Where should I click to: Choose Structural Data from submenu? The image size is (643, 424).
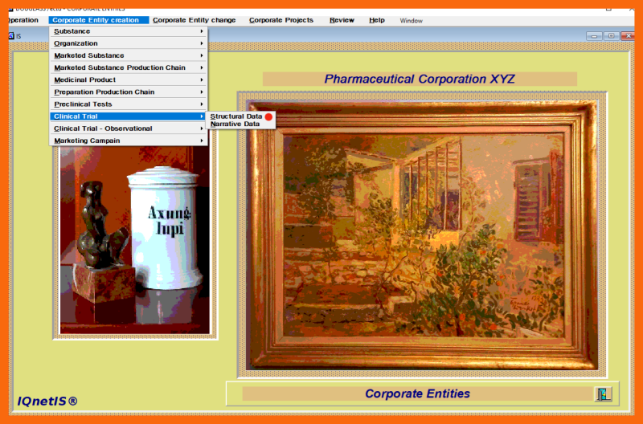236,116
